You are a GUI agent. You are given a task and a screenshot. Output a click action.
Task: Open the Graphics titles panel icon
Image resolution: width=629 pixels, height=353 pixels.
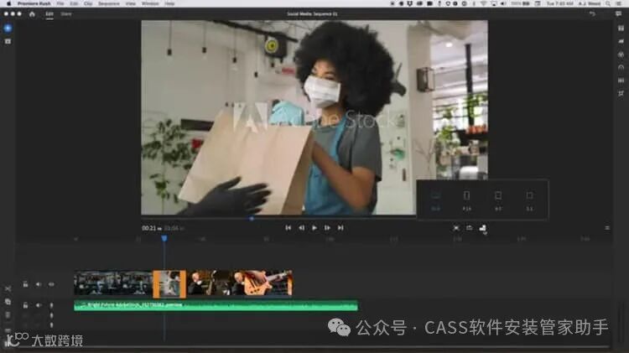click(621, 29)
